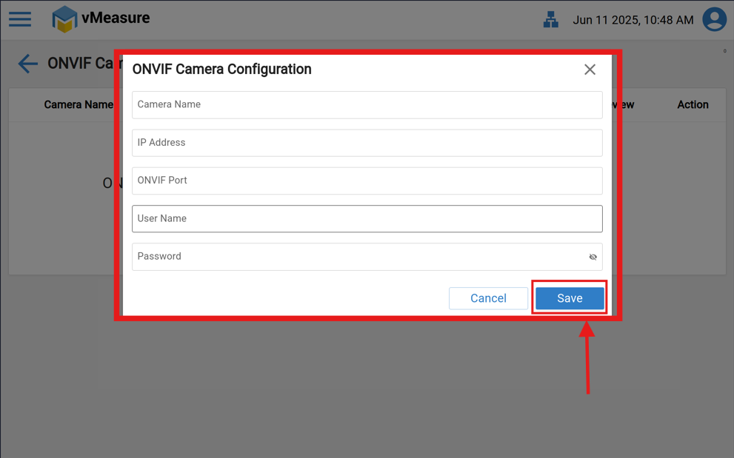Screen dimensions: 734x458
Task: Select the ONVIF Port input
Action: (367, 181)
